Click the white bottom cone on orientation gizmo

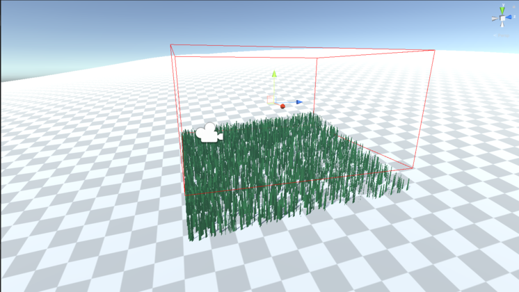502,25
